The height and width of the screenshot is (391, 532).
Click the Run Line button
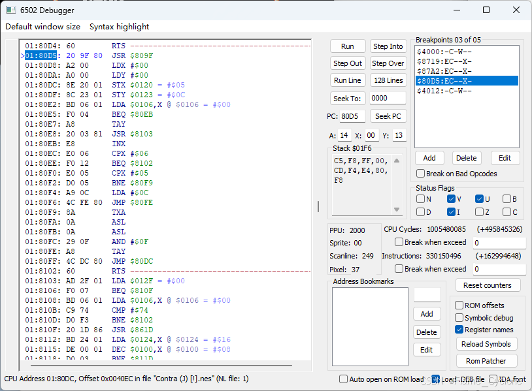pyautogui.click(x=348, y=80)
